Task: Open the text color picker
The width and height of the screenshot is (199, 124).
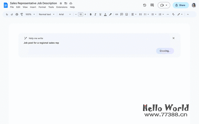Action: click(x=105, y=15)
